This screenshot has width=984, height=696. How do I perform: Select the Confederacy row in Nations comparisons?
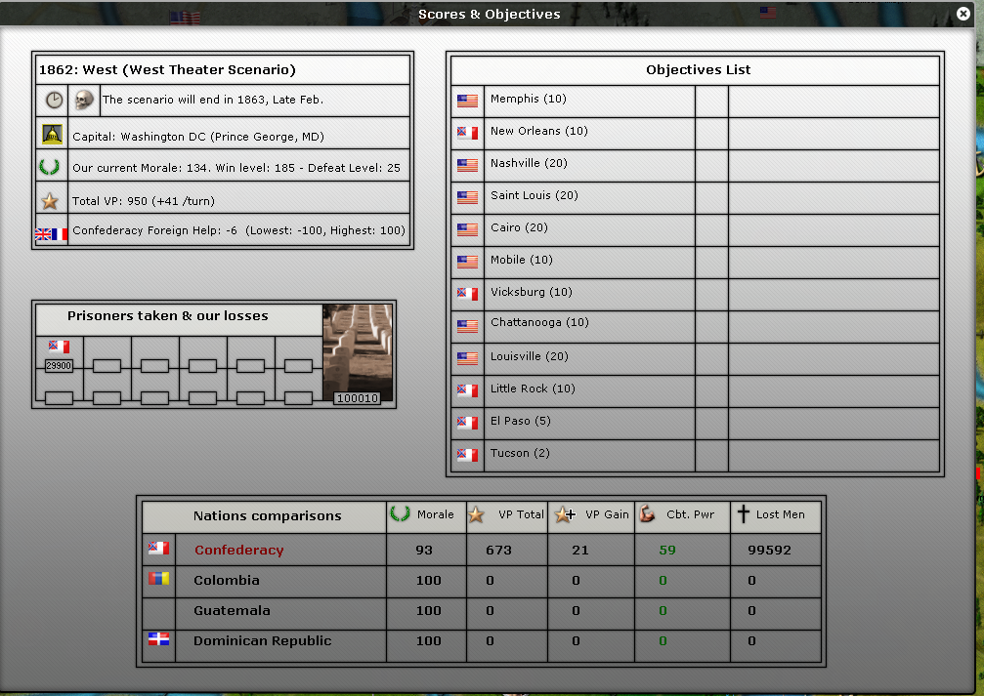pos(238,551)
